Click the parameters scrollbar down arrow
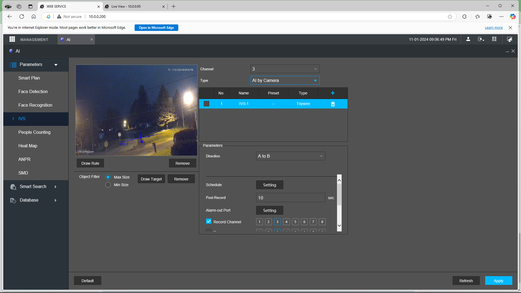The image size is (521, 293). [x=339, y=226]
